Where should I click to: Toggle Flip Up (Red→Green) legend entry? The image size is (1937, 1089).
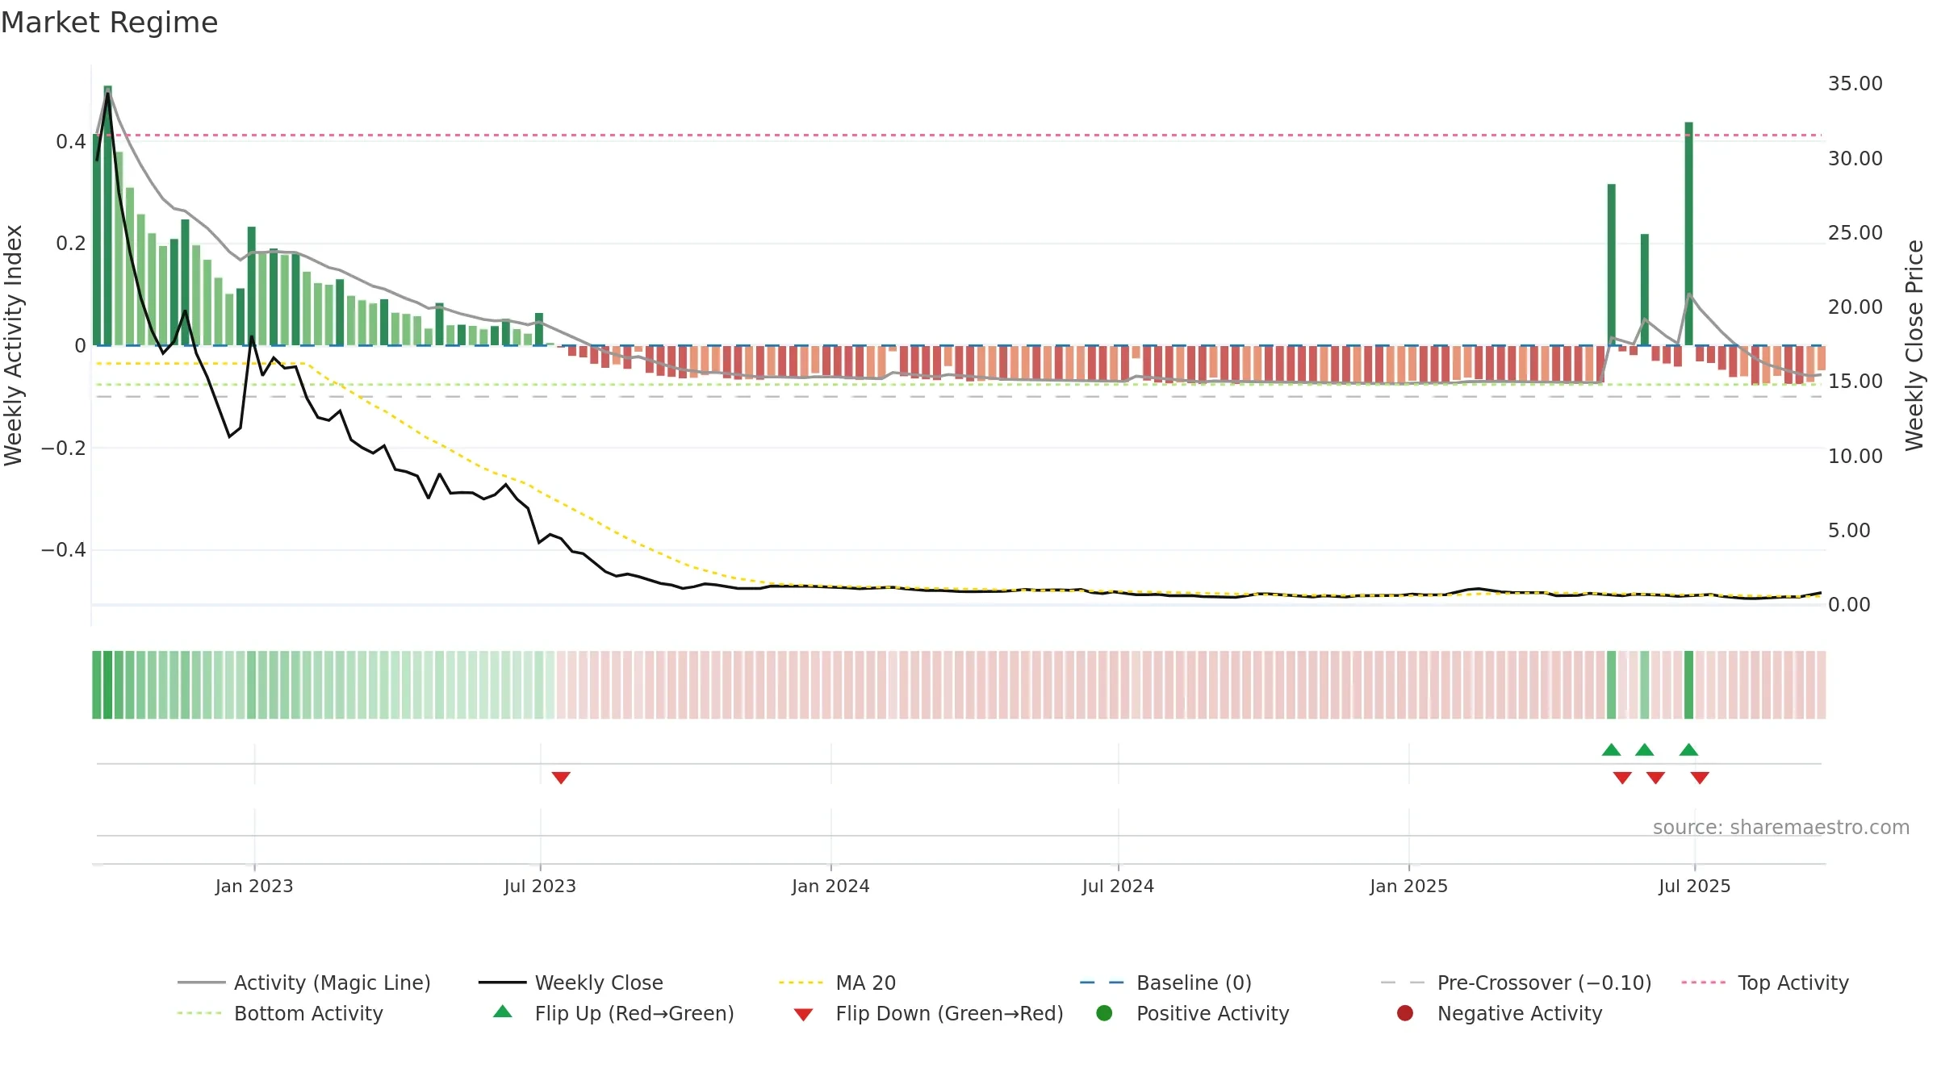click(613, 1013)
